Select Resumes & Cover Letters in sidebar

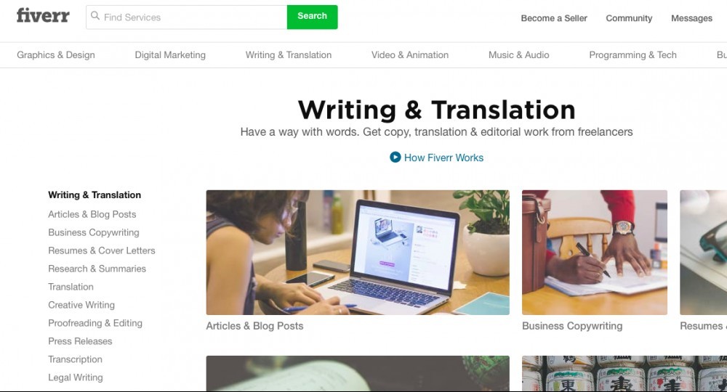[x=102, y=251]
